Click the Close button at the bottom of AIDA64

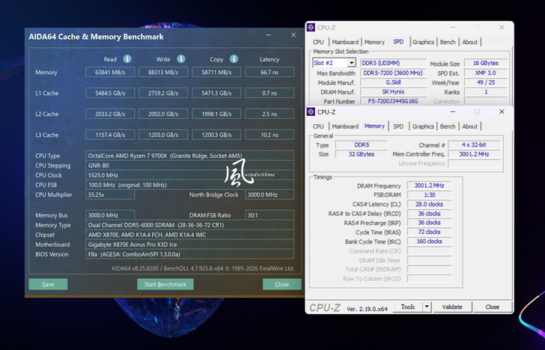pyautogui.click(x=281, y=284)
